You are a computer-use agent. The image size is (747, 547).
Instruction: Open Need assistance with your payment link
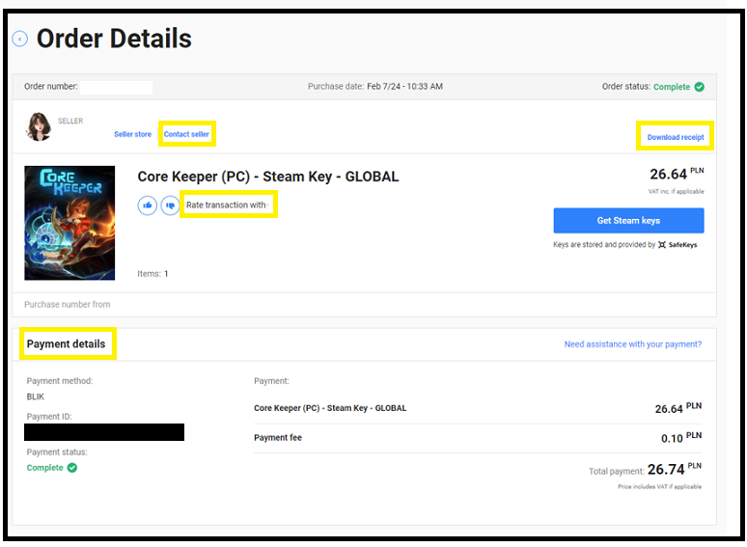[x=632, y=344]
